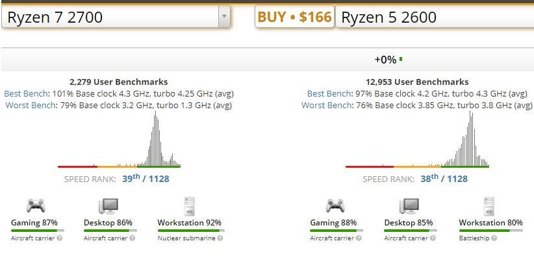534x263 pixels.
Task: Open the Ryzen 7 2700 dropdown arrow
Action: (x=223, y=16)
